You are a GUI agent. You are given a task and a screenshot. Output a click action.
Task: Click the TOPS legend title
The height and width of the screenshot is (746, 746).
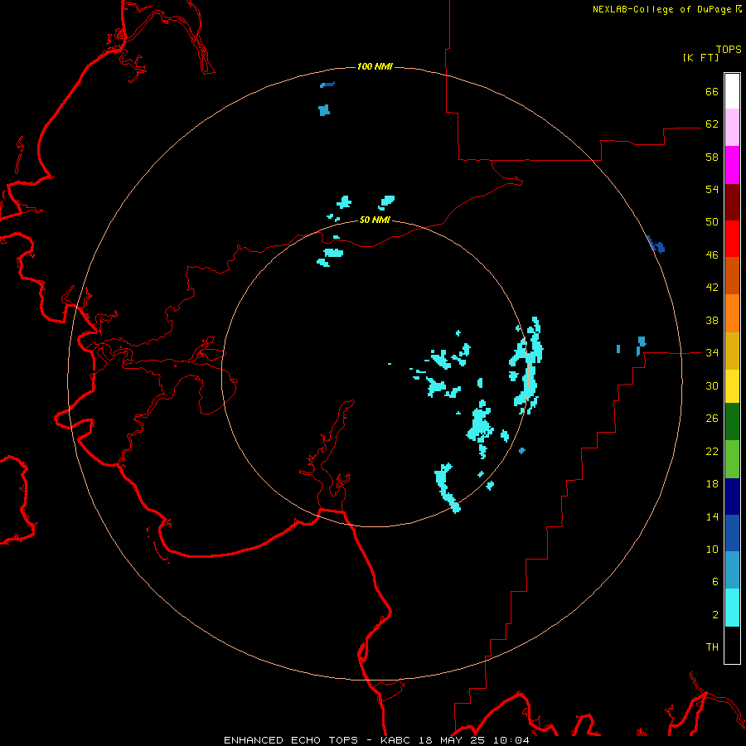pos(729,49)
